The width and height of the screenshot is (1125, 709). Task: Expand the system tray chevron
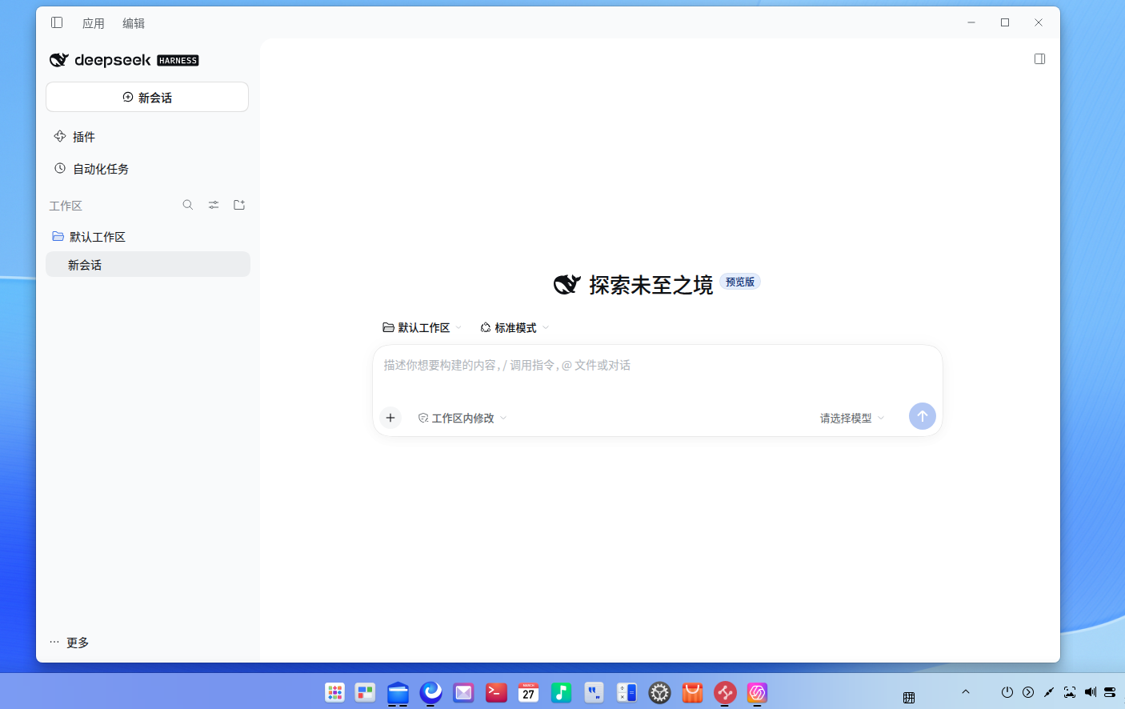tap(966, 692)
